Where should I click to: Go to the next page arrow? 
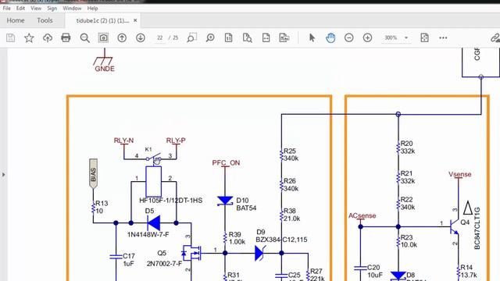click(141, 38)
